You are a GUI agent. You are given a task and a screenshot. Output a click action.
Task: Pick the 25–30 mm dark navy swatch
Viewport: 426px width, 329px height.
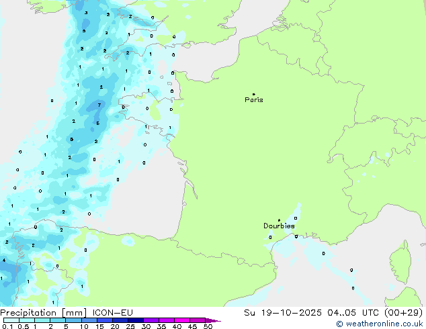pyautogui.click(x=136, y=320)
